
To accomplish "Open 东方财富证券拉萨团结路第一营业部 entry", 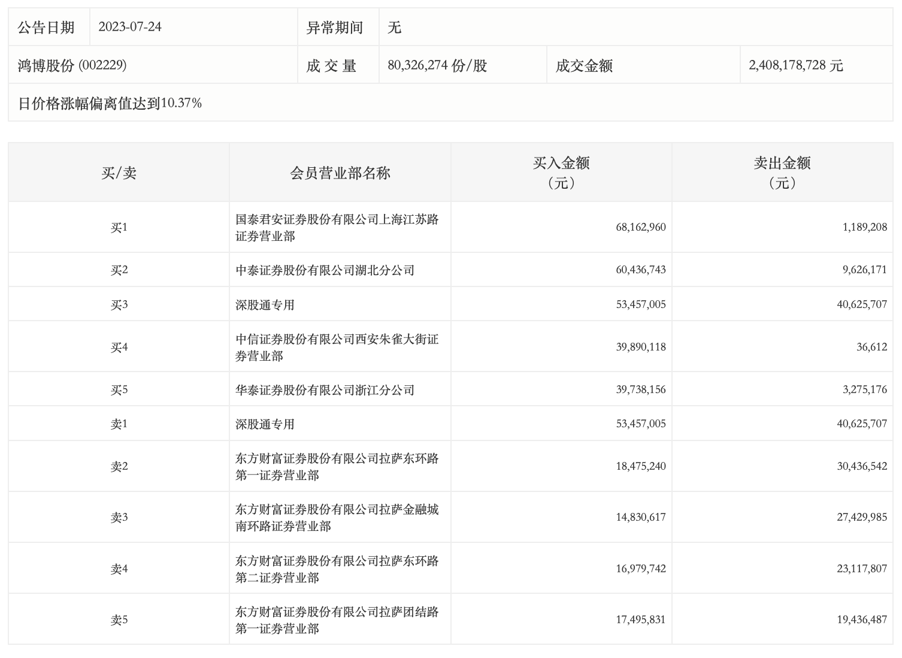I will coord(337,620).
